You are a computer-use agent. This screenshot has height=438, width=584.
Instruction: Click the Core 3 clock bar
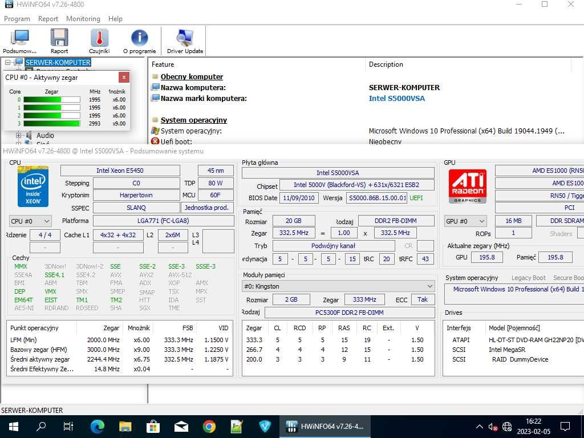click(52, 123)
